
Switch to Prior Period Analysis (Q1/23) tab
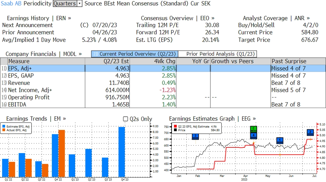click(218, 54)
